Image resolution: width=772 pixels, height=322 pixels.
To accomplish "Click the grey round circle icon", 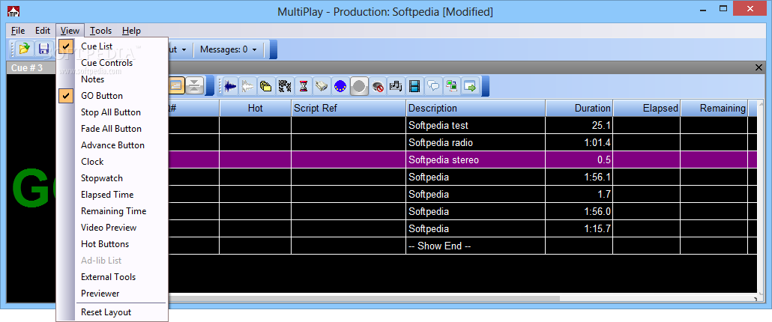I will [x=359, y=87].
